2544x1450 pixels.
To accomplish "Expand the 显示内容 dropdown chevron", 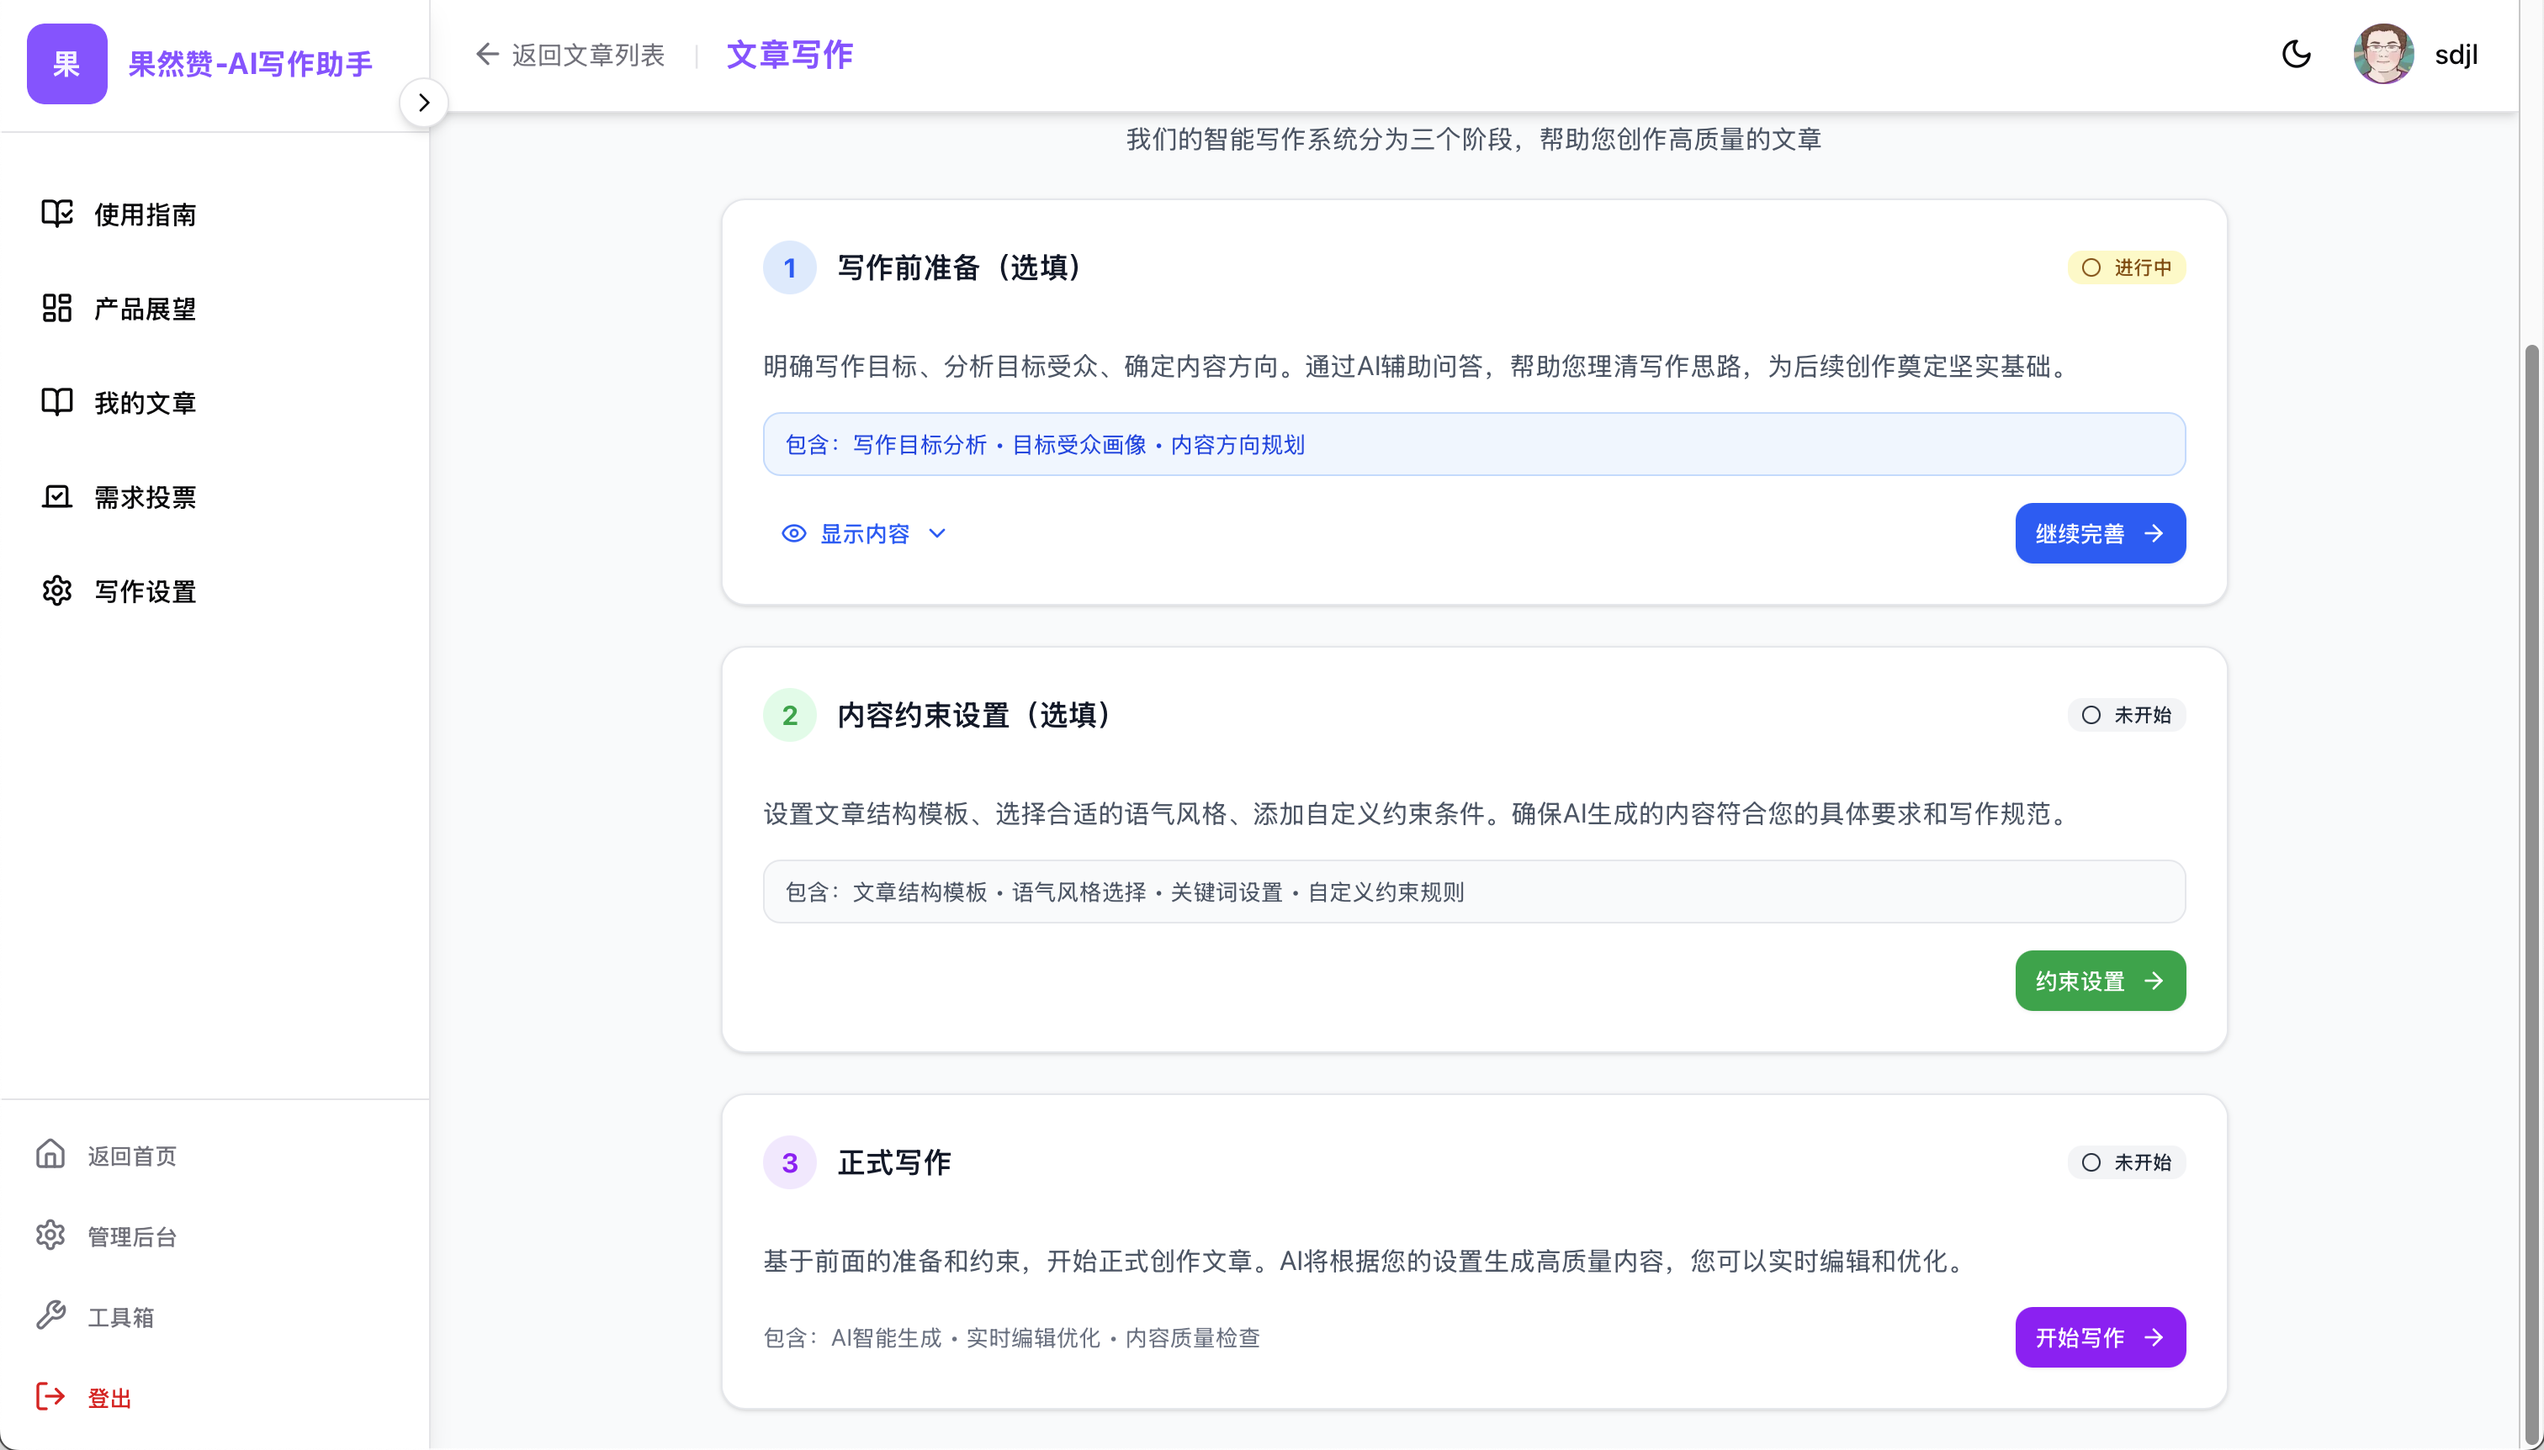I will 937,534.
